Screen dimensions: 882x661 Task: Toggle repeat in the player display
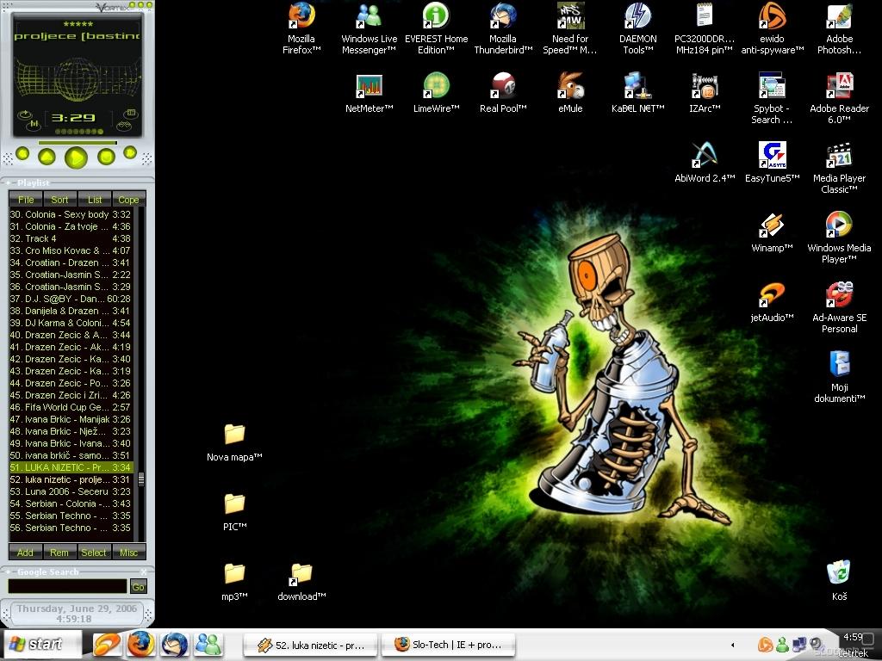[25, 114]
